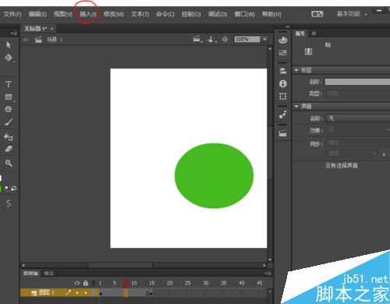Image resolution: width=390 pixels, height=304 pixels.
Task: Select the Eraser tool
Action: [x=9, y=149]
